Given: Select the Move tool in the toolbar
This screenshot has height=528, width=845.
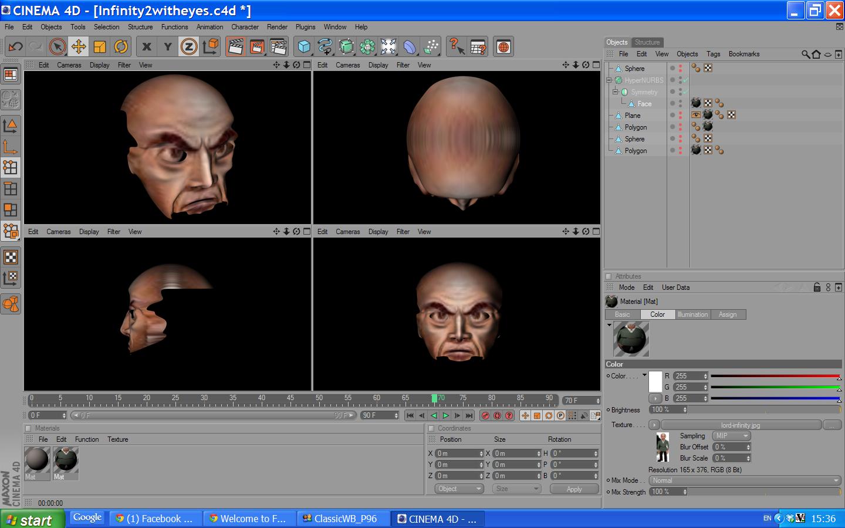Looking at the screenshot, I should 79,47.
